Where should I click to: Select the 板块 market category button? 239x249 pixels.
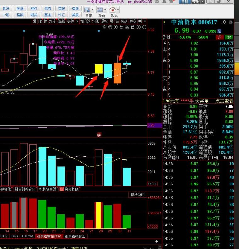[x=6, y=8]
